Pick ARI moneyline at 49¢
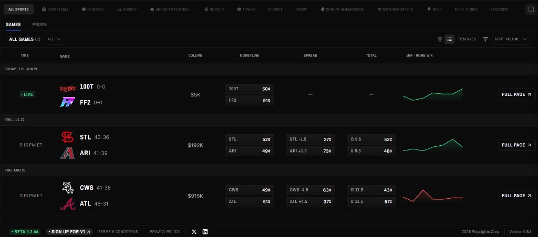The height and width of the screenshot is (237, 538). click(250, 151)
